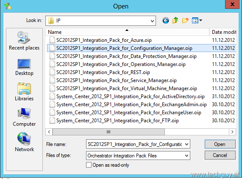242x179 pixels.
Task: Open Libraries in places sidebar
Action: coord(24,92)
